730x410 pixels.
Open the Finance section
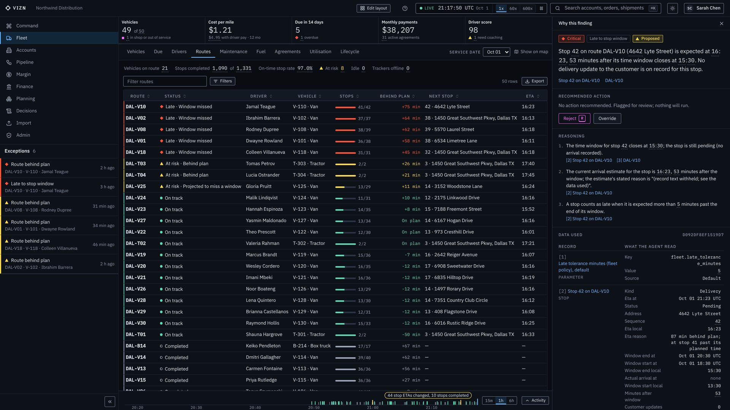59,87
